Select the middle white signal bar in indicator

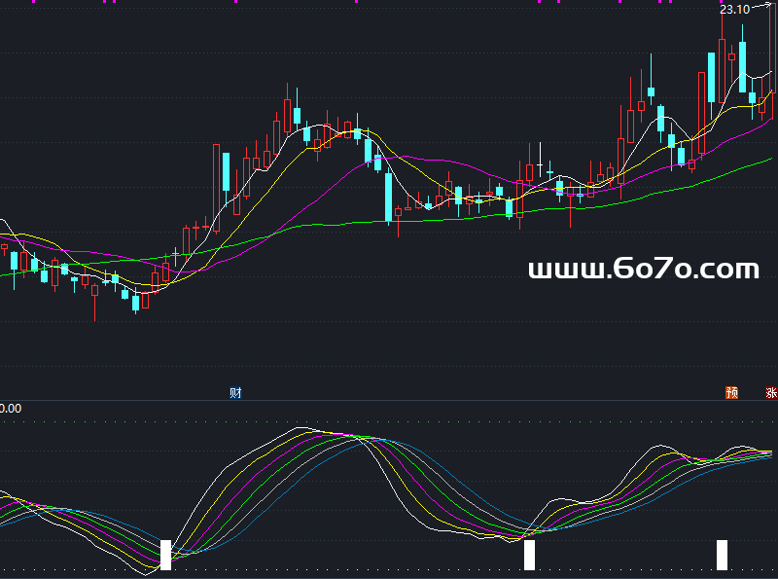pyautogui.click(x=529, y=555)
